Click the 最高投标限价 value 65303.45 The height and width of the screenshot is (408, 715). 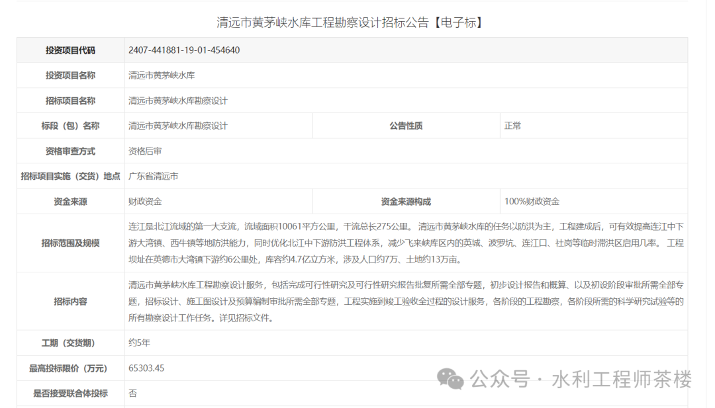click(146, 368)
